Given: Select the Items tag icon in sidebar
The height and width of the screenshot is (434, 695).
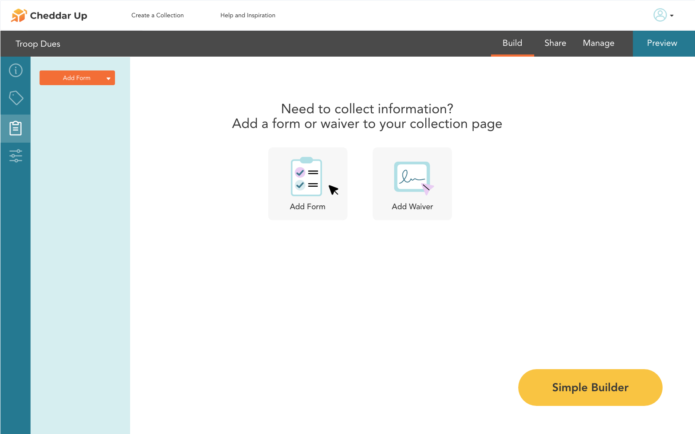Looking at the screenshot, I should 16,98.
